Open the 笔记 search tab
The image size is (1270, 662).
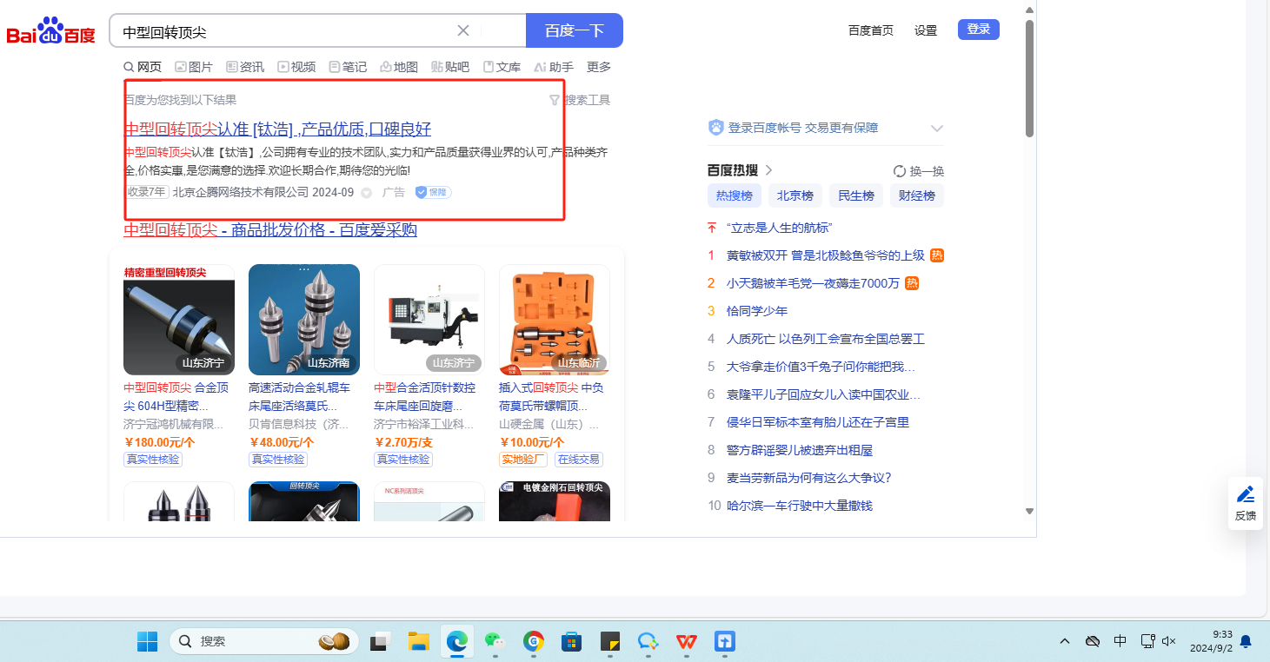pyautogui.click(x=348, y=67)
